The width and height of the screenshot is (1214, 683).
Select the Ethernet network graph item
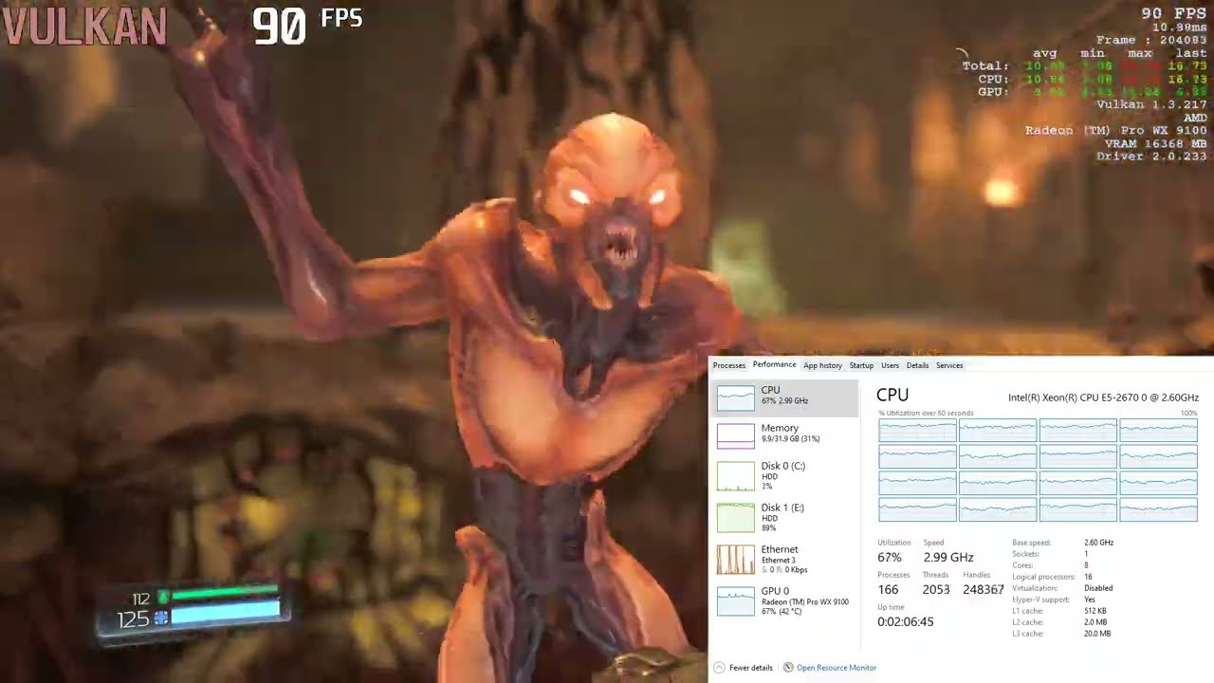(783, 559)
